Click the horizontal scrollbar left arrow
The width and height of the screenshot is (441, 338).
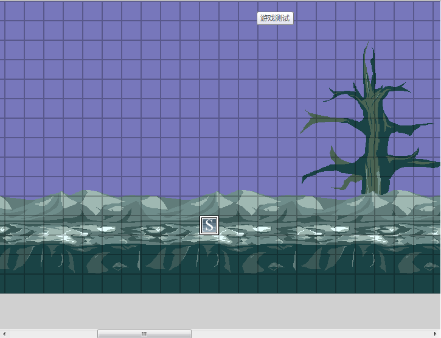(4, 334)
